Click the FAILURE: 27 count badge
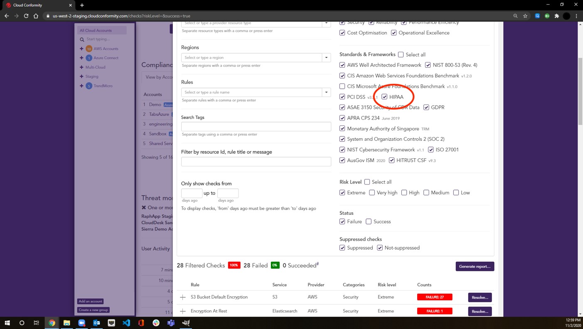Image resolution: width=583 pixels, height=329 pixels. pos(435,297)
